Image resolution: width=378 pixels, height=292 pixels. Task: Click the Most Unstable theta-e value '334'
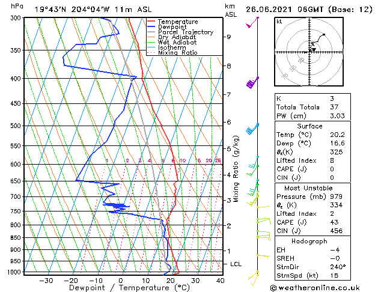coord(337,205)
